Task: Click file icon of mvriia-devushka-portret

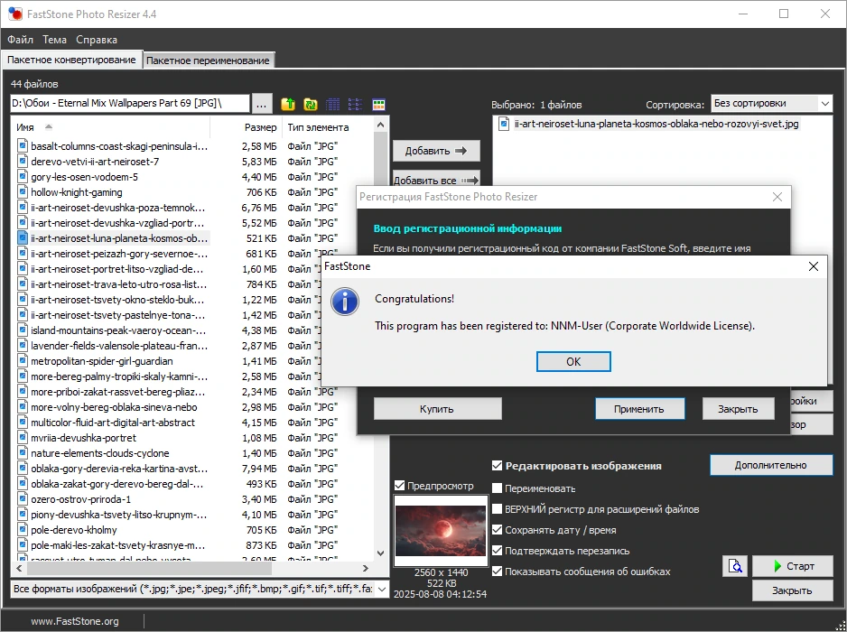Action: coord(23,438)
